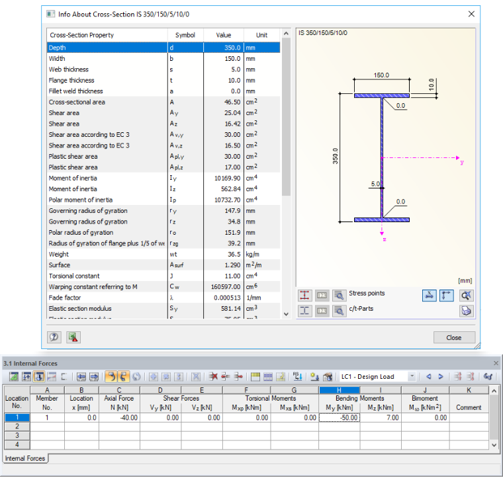Toggle principal axes display in section graphic
The image size is (503, 482).
click(447, 295)
